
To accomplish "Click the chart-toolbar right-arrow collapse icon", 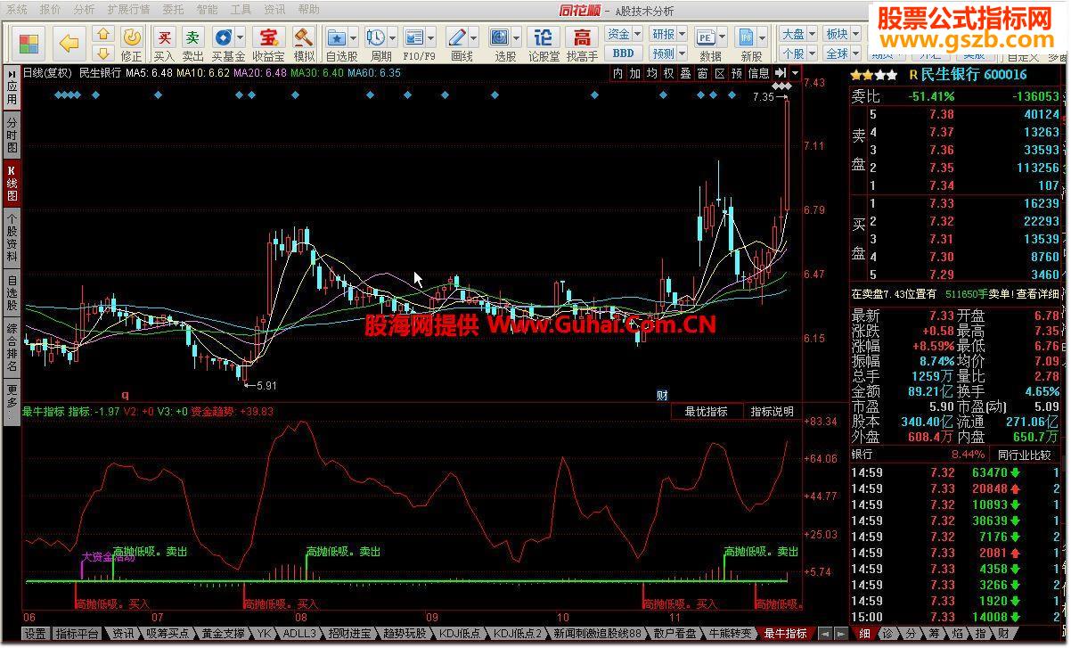I will coord(781,73).
